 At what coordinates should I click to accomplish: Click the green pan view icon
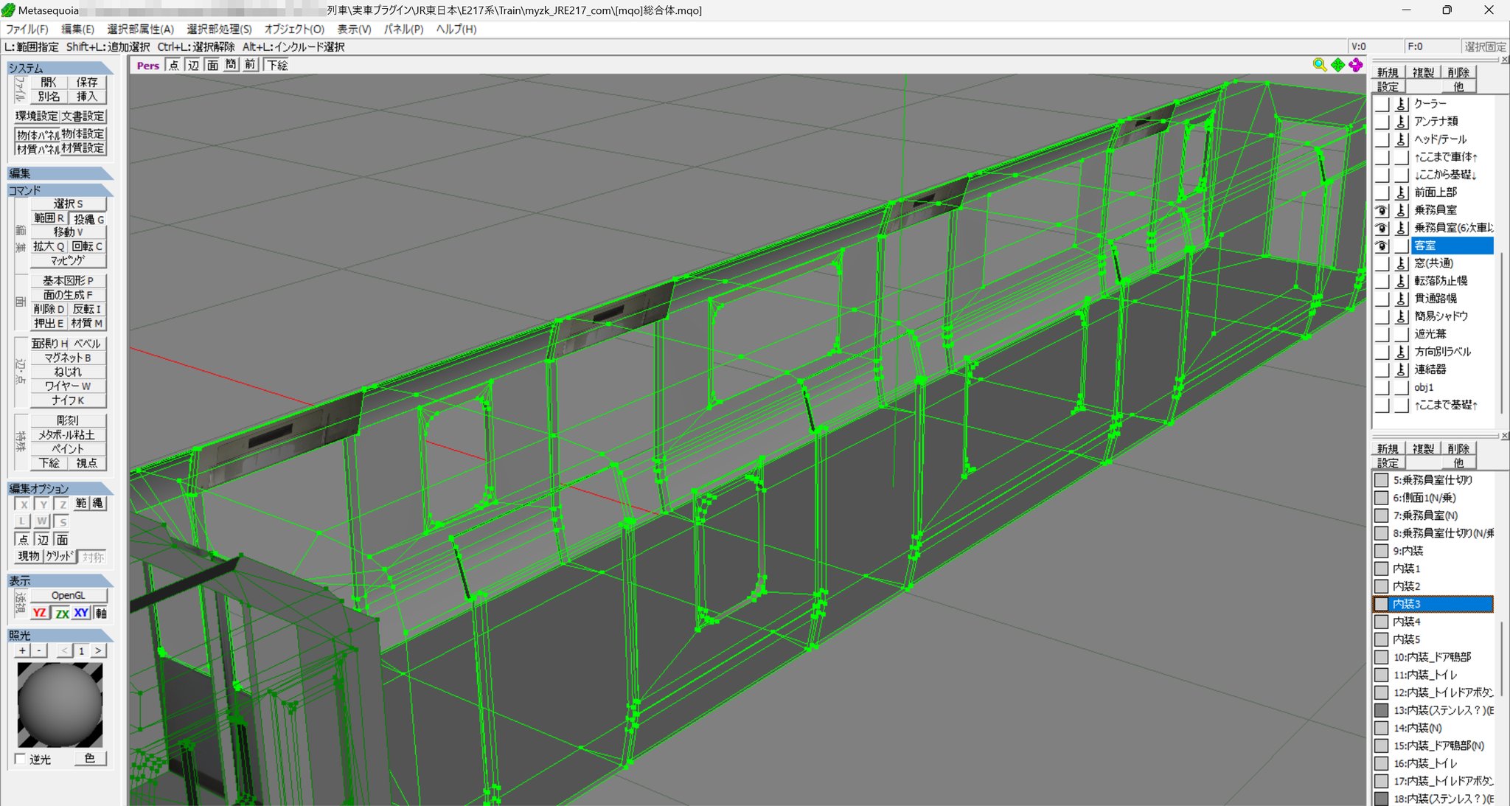(x=1337, y=65)
